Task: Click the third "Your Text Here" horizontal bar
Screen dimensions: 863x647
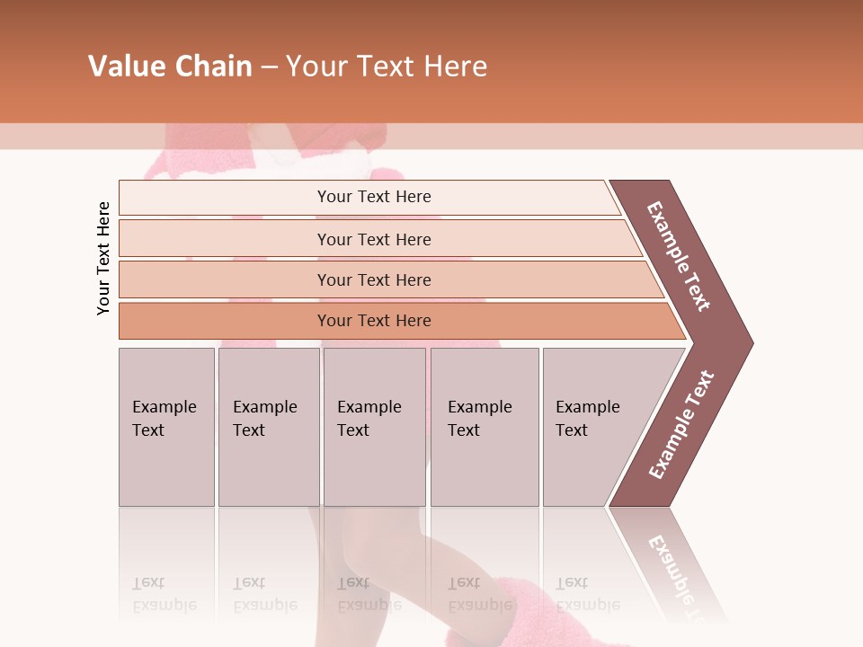Action: click(373, 279)
